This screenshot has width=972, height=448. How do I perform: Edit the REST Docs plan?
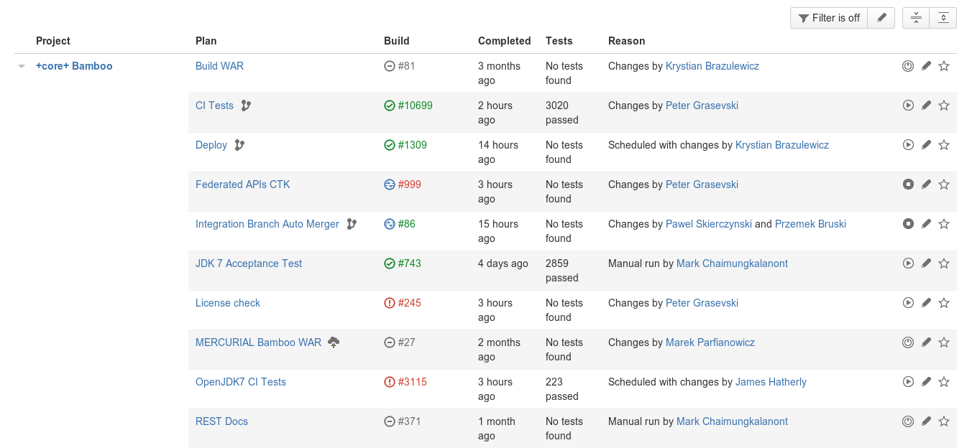tap(926, 421)
